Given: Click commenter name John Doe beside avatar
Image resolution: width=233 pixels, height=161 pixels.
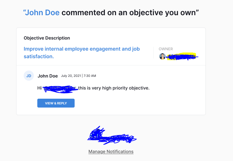Looking at the screenshot, I should tap(48, 76).
